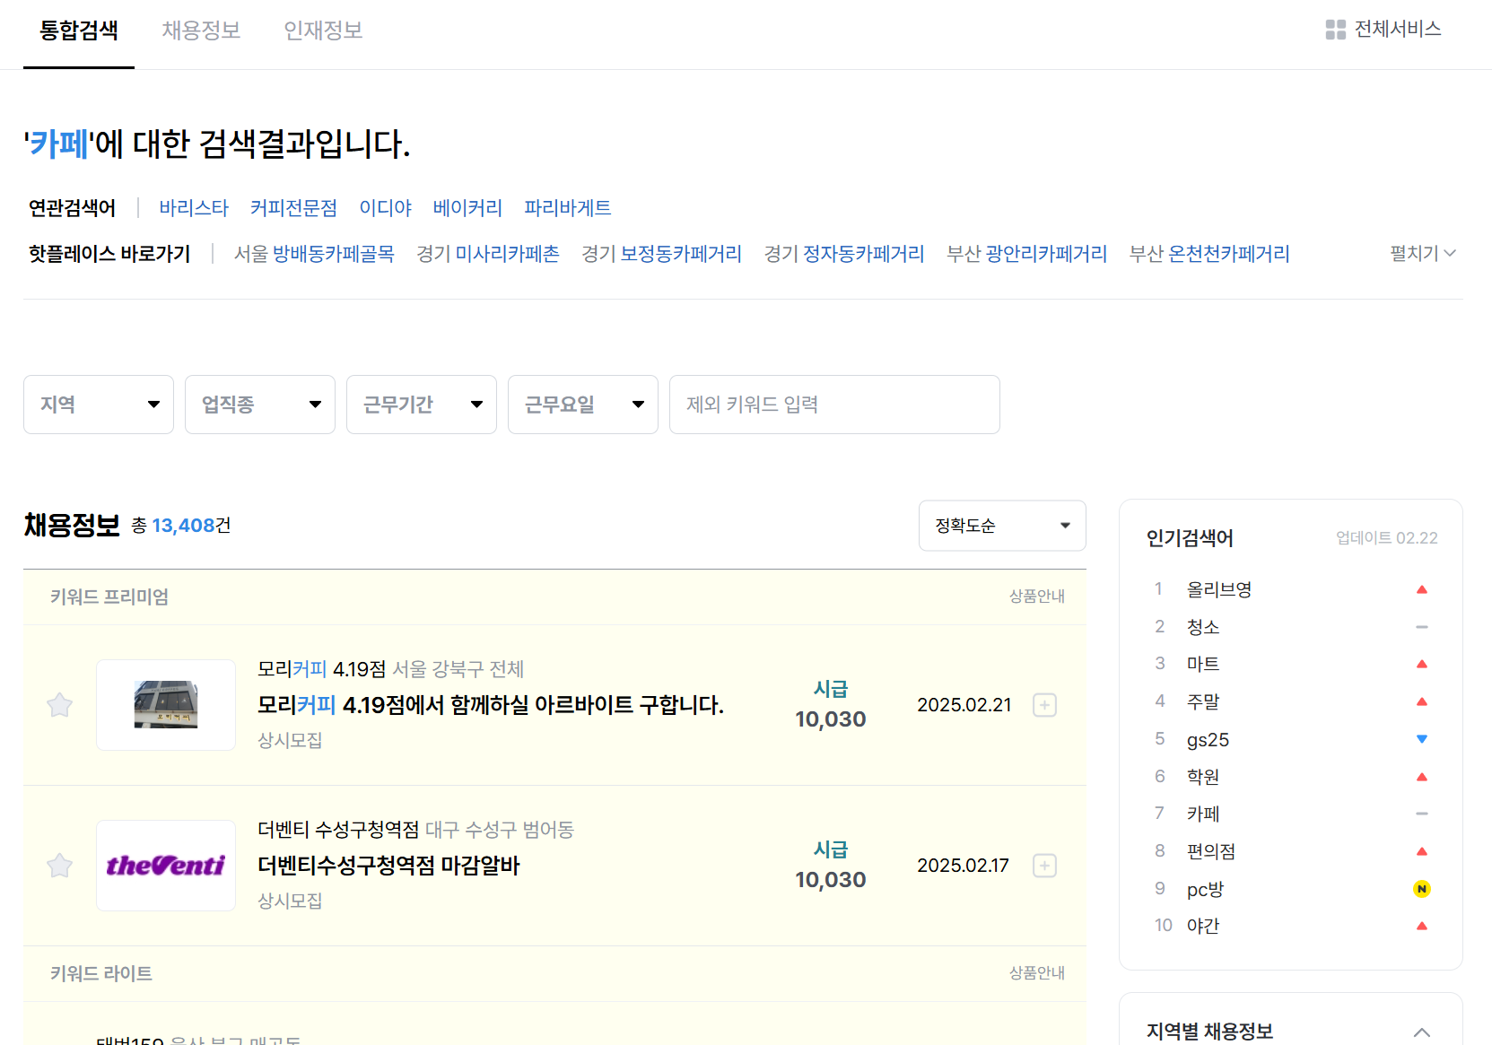Select popular keyword 편의점

[x=1211, y=851]
